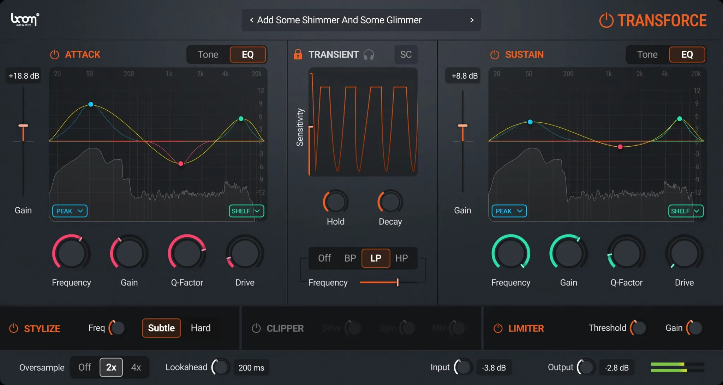This screenshot has width=723, height=385.
Task: Click the Attack Q-Factor knob
Action: coord(187,253)
